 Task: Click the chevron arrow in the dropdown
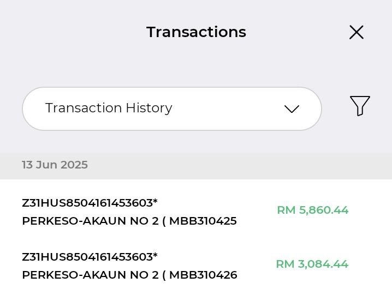point(292,109)
